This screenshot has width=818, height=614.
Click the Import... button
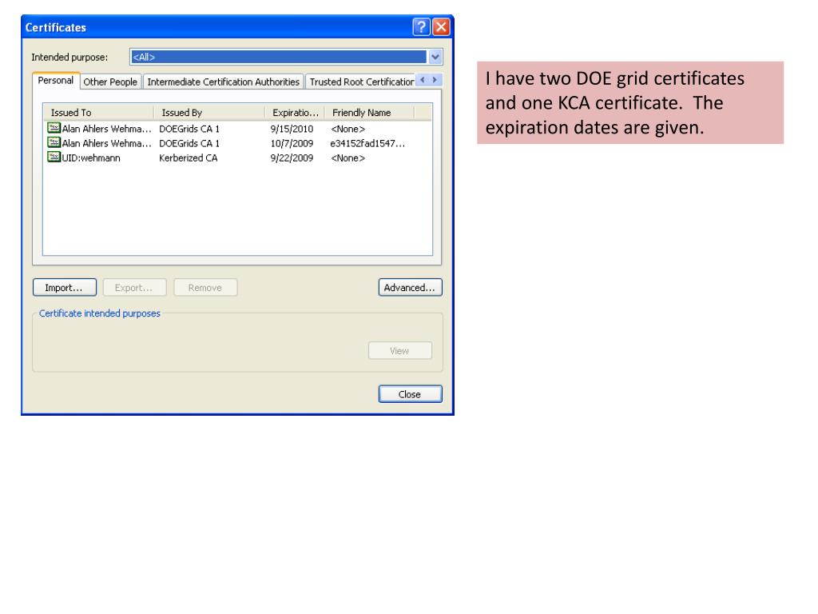(x=64, y=288)
